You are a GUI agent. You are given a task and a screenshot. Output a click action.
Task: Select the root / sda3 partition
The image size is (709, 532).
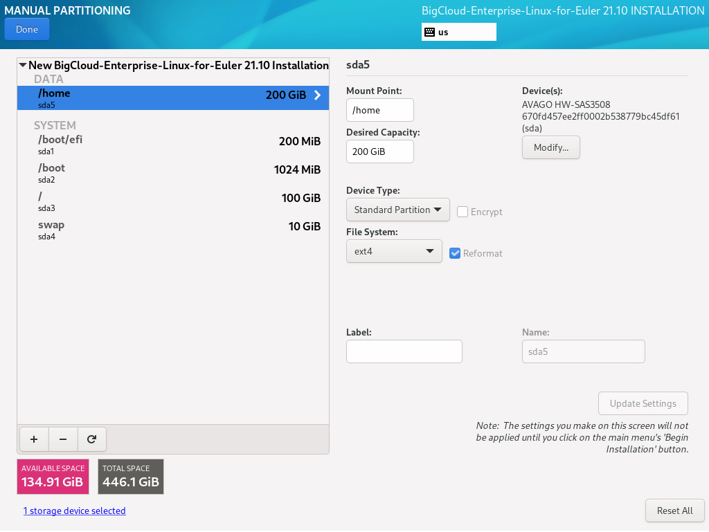pos(172,201)
